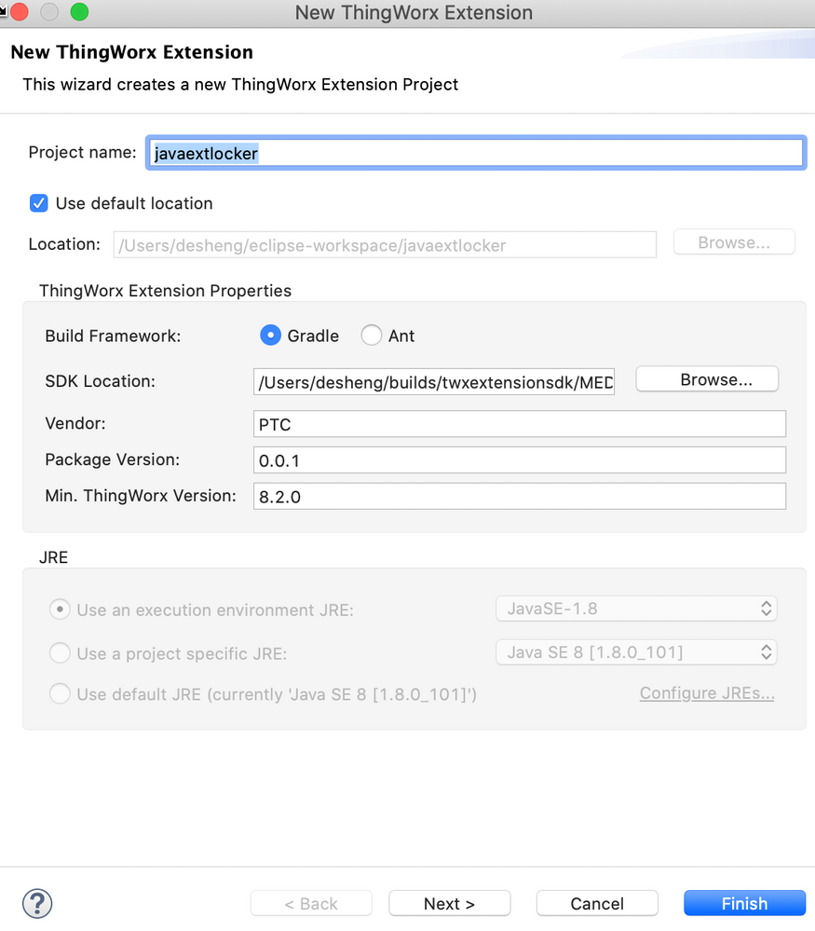
Task: Click the yellow minimize window button
Action: [x=49, y=12]
